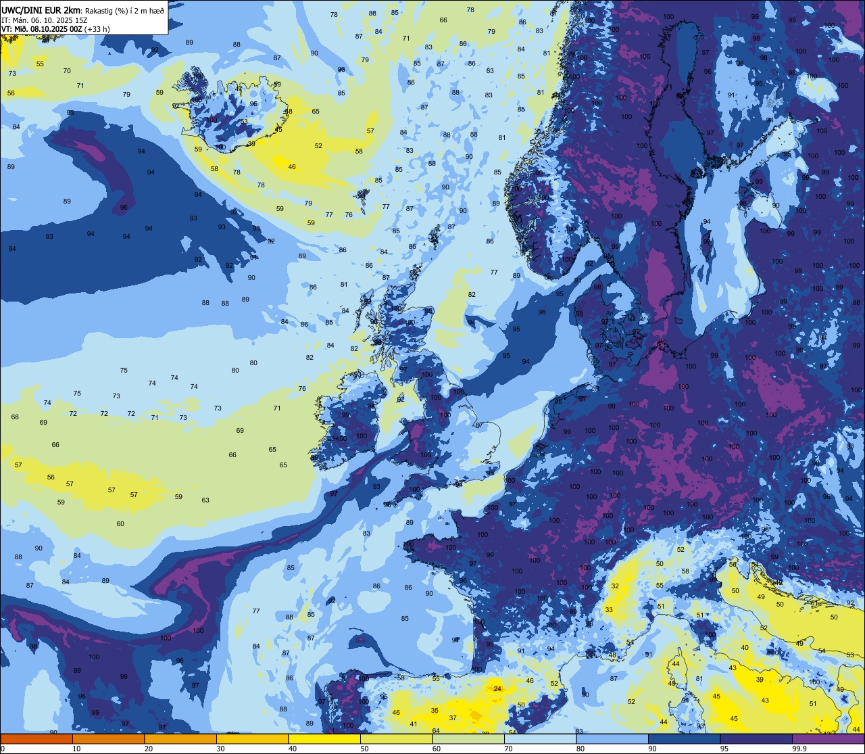Click the yellow 40–50% legend band
The height and width of the screenshot is (754, 865).
coord(324,739)
